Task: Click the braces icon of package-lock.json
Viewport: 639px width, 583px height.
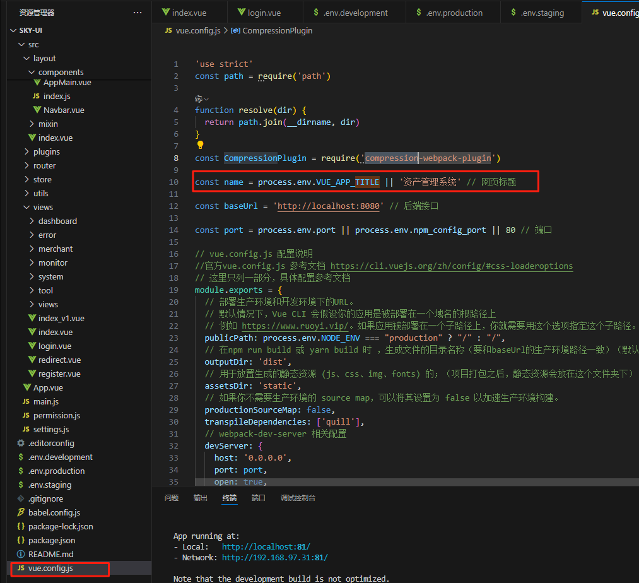Action: (x=21, y=526)
